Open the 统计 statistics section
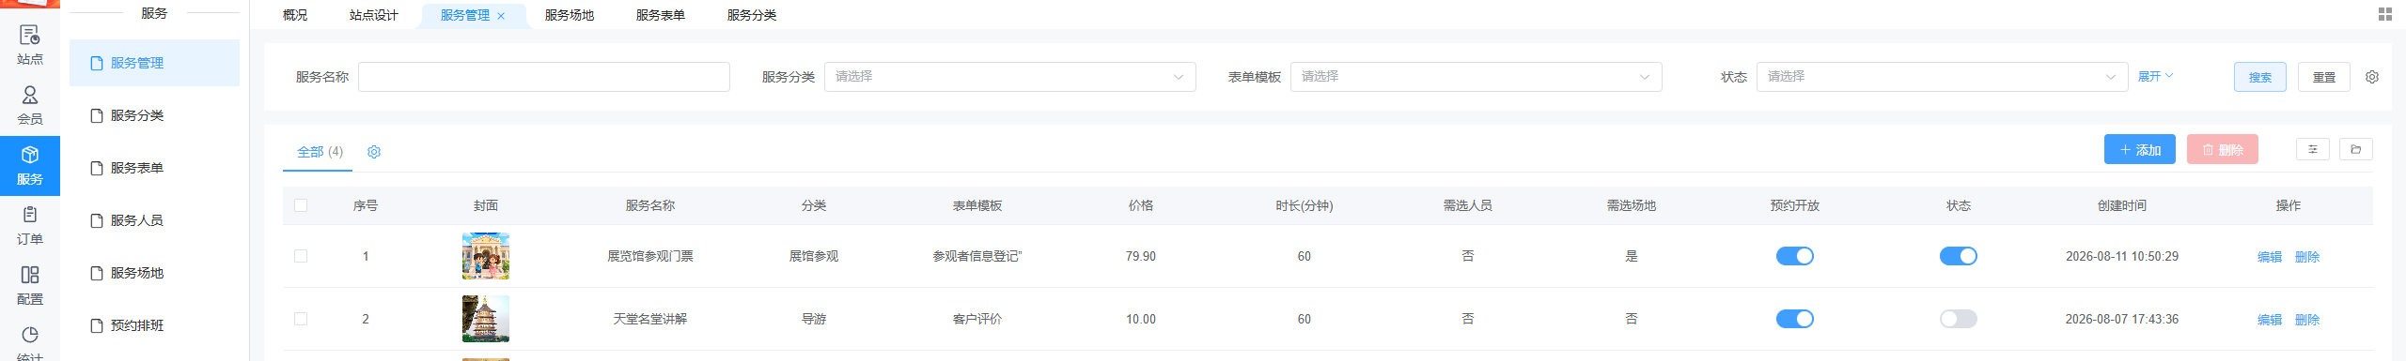Viewport: 2406px width, 361px height. [x=30, y=342]
